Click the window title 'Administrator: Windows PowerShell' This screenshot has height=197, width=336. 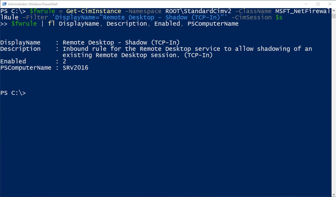tap(32, 4)
